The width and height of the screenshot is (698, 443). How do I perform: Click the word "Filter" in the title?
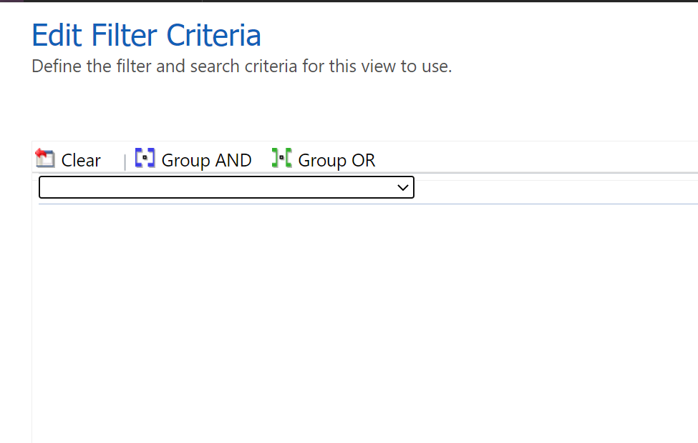(x=124, y=35)
